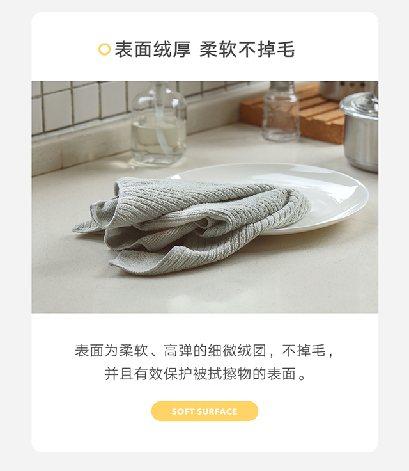This screenshot has width=409, height=471.
Task: Click the text 不掉毛 in the description
Action: [304, 351]
